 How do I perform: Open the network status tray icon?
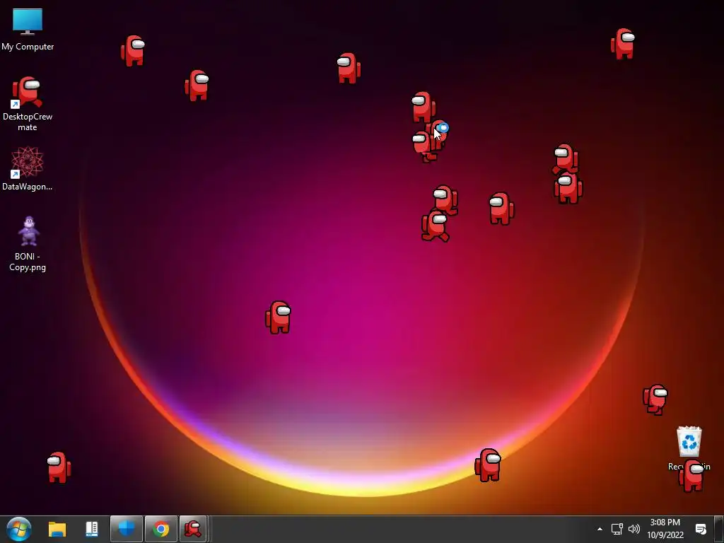[617, 529]
